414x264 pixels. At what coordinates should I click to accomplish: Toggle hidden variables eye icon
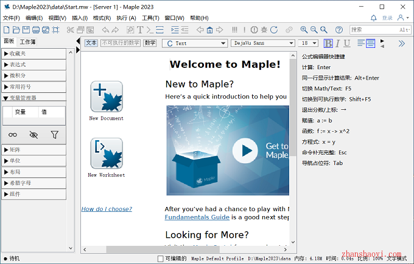33,135
